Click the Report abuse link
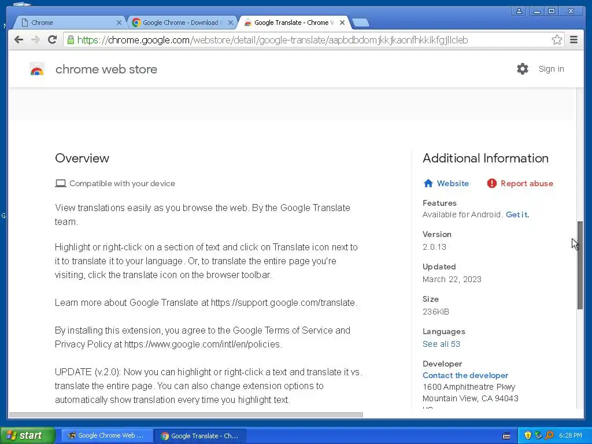Screen dimensions: 592x444 pyautogui.click(x=527, y=183)
